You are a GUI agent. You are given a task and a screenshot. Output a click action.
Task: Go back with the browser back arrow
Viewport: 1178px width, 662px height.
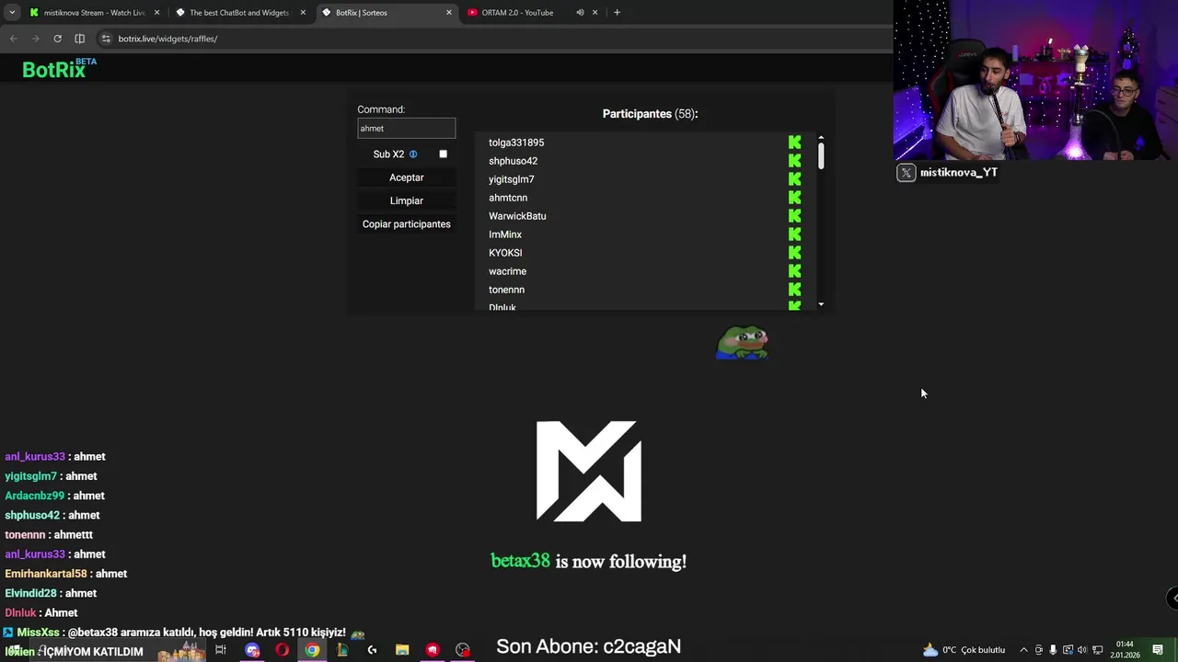(13, 39)
